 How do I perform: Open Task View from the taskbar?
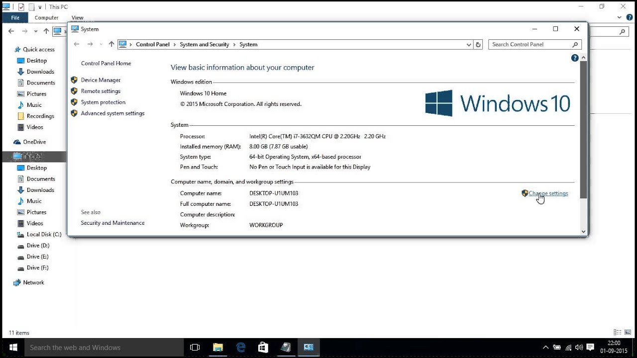coord(195,348)
